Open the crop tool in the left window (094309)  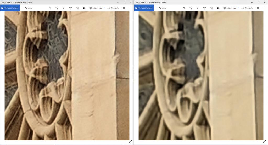(x=84, y=8)
